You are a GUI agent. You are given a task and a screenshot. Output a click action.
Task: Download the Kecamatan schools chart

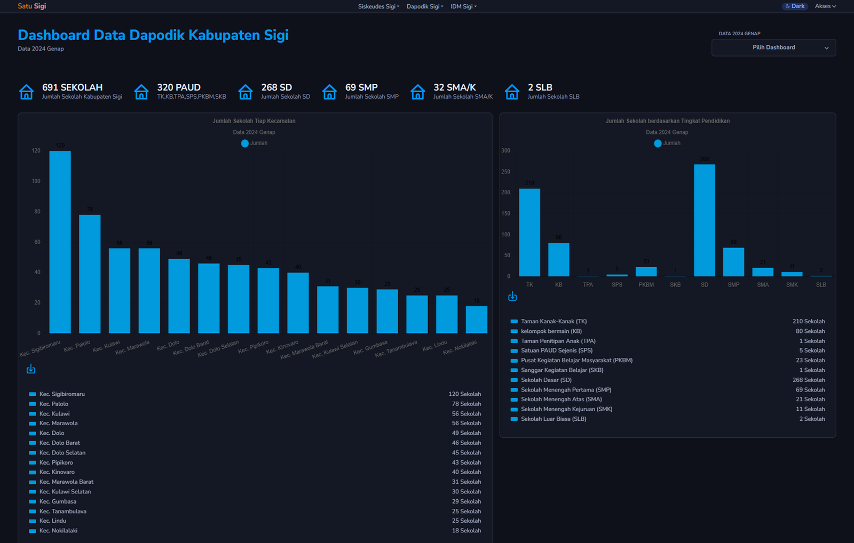pos(31,369)
